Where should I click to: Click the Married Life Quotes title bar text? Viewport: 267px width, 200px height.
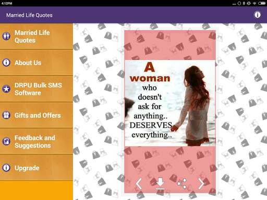click(x=29, y=15)
